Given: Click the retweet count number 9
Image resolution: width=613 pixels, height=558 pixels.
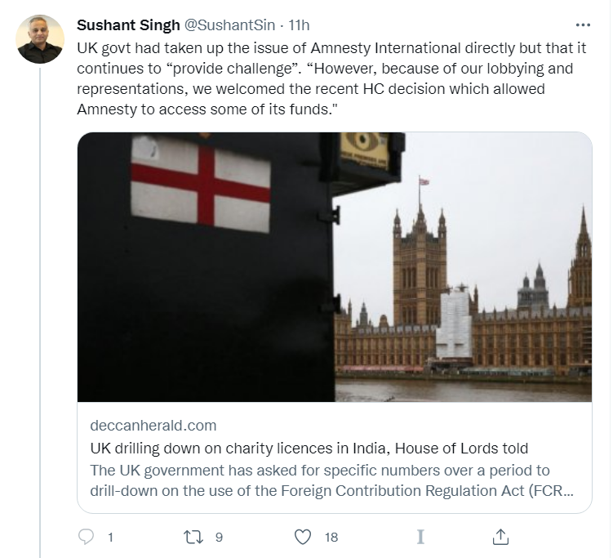Looking at the screenshot, I should 219,538.
